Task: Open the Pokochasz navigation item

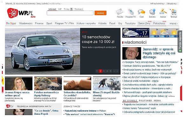Action: (x=159, y=23)
